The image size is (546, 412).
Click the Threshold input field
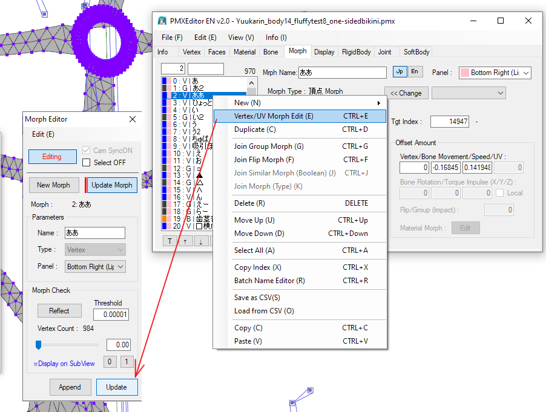111,315
